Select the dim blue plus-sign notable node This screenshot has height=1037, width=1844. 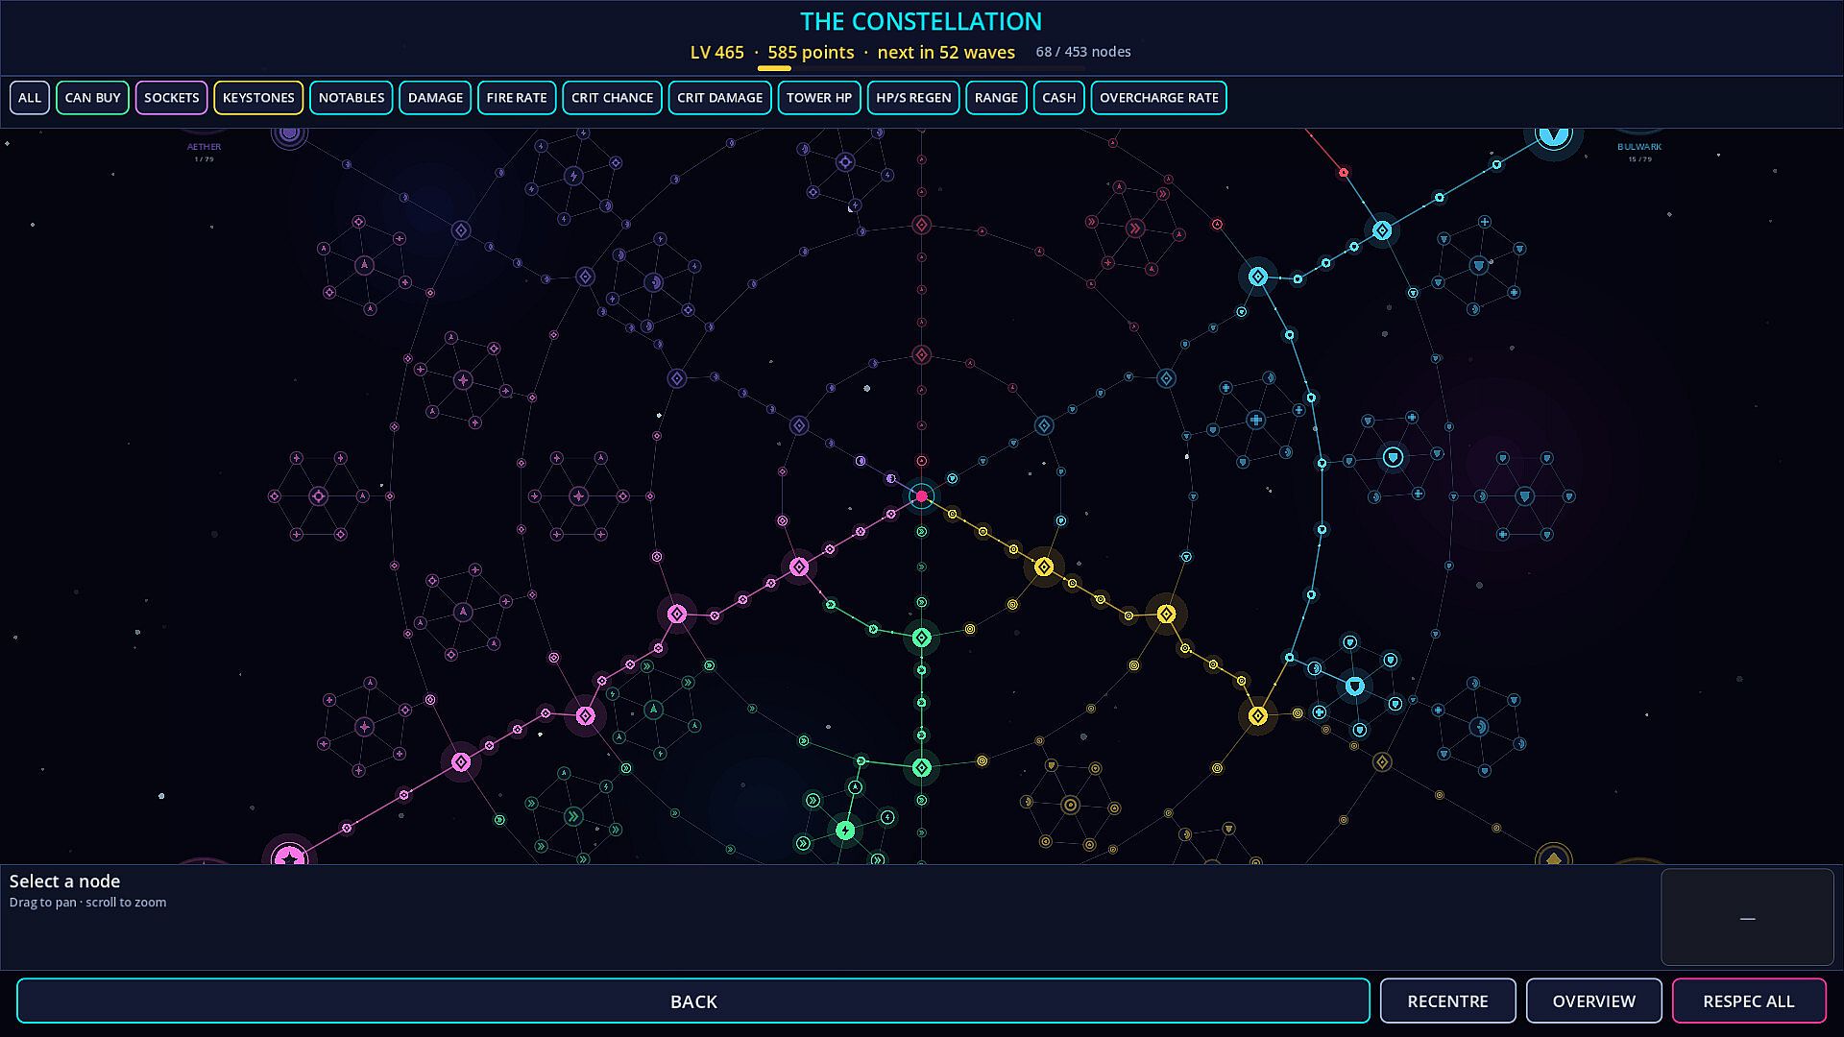pyautogui.click(x=1255, y=420)
